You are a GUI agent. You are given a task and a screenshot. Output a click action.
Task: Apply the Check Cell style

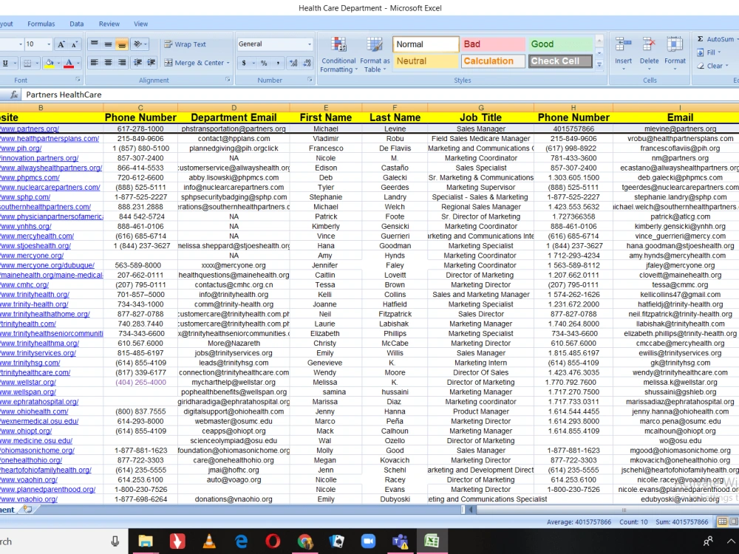click(560, 61)
